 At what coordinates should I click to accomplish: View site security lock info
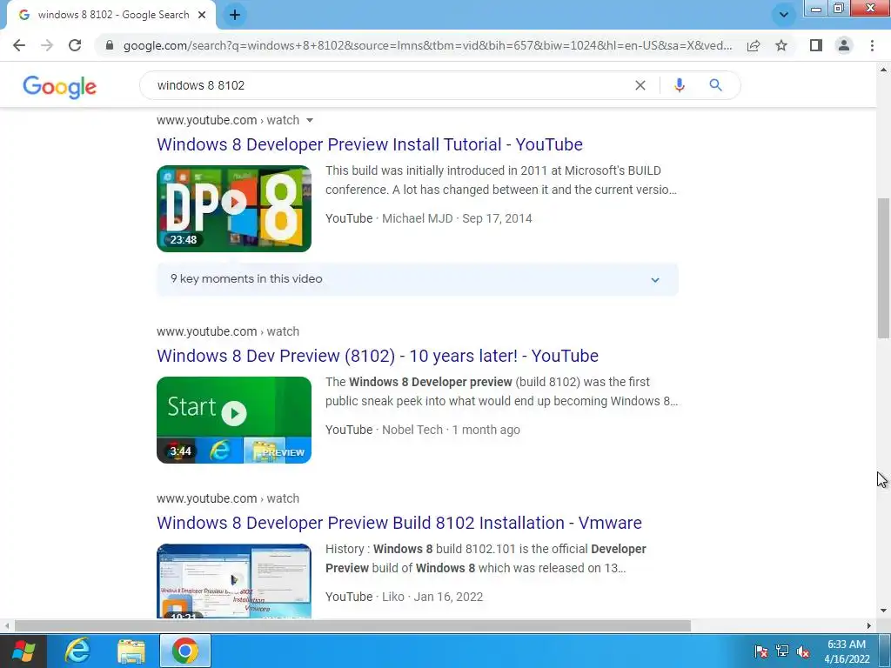click(x=109, y=45)
